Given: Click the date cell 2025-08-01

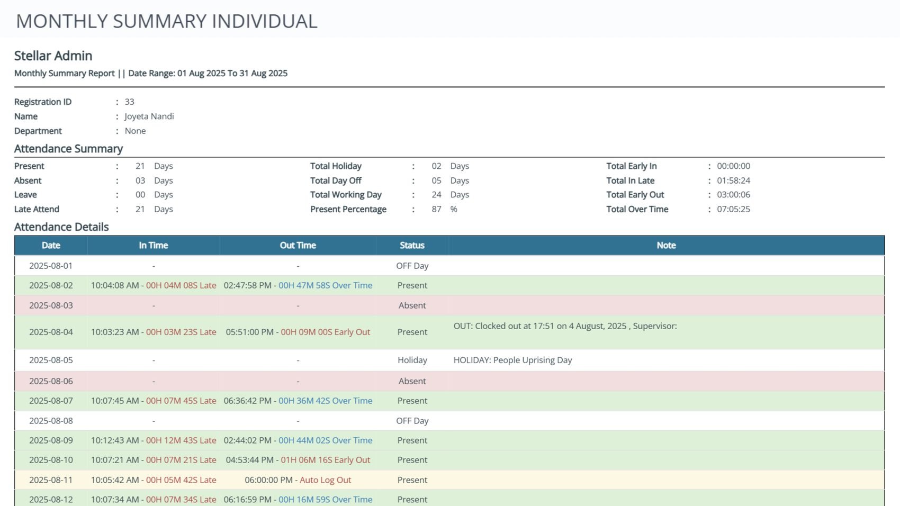Looking at the screenshot, I should point(51,266).
